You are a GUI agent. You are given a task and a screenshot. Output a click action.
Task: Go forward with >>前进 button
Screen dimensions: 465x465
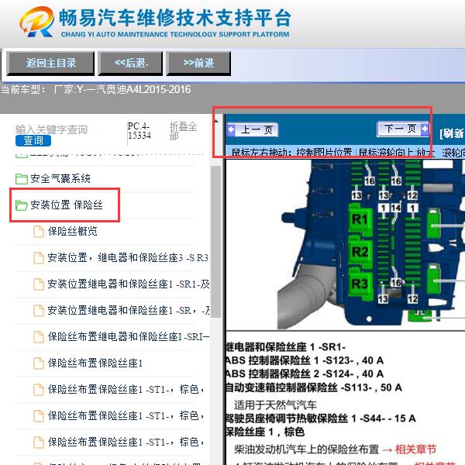point(198,64)
